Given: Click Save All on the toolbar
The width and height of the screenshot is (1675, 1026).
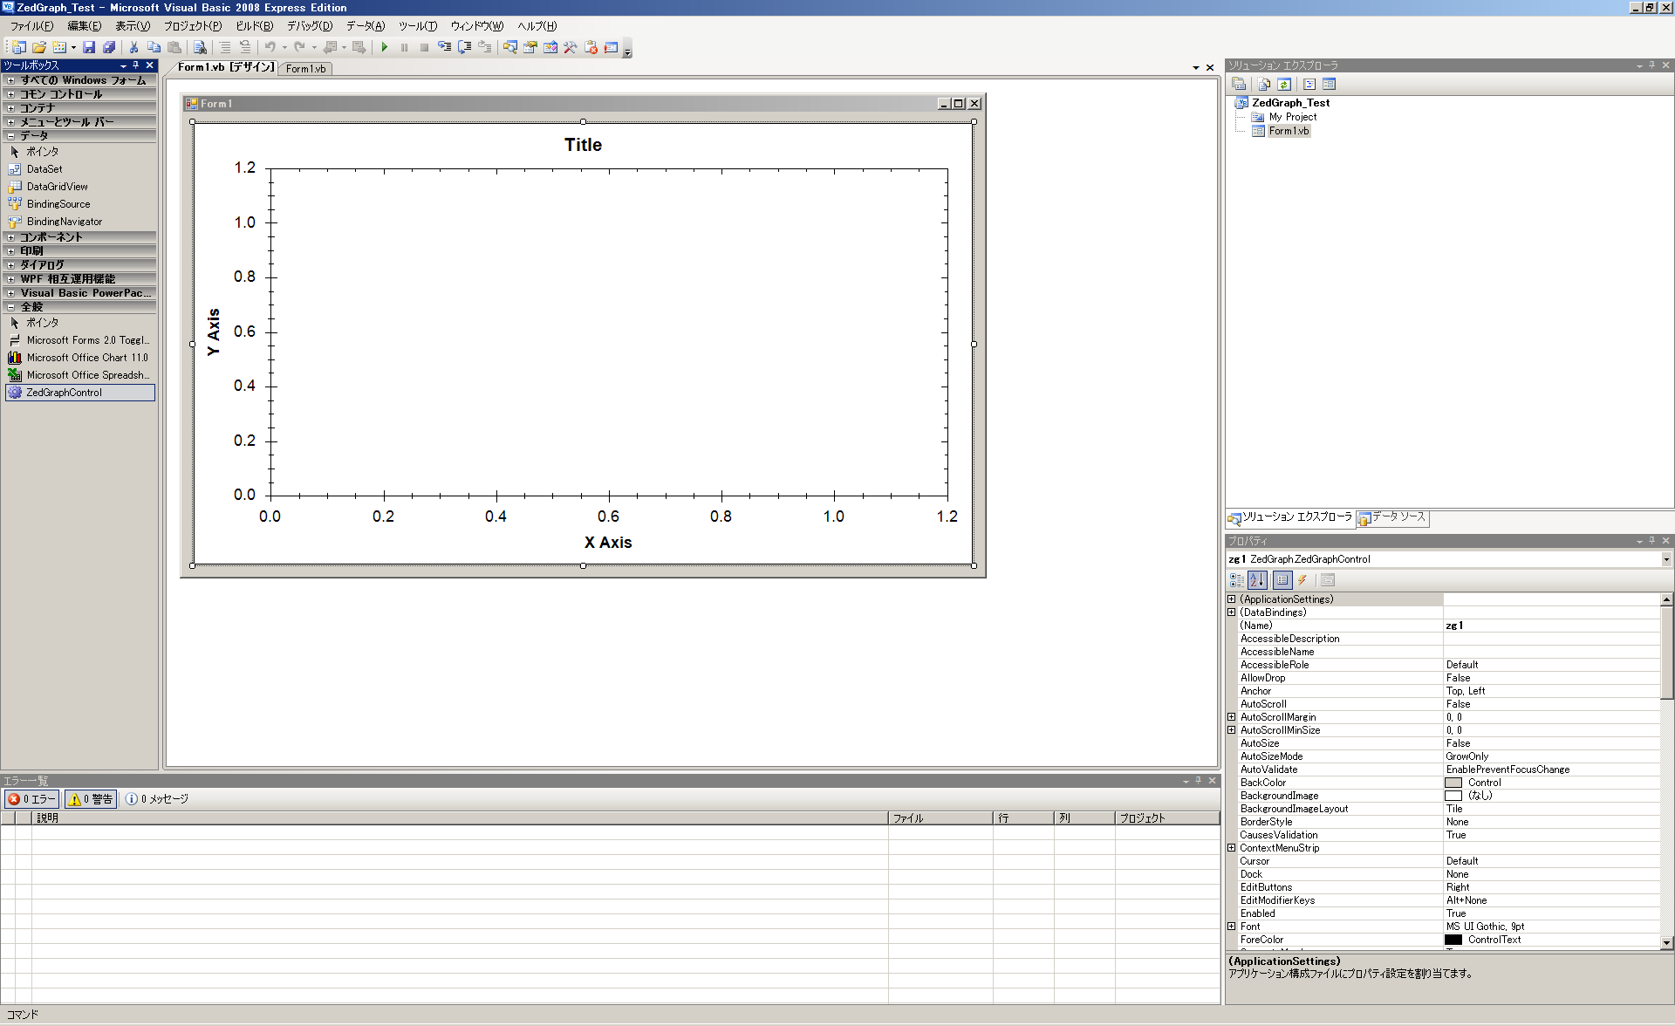Looking at the screenshot, I should coord(109,47).
